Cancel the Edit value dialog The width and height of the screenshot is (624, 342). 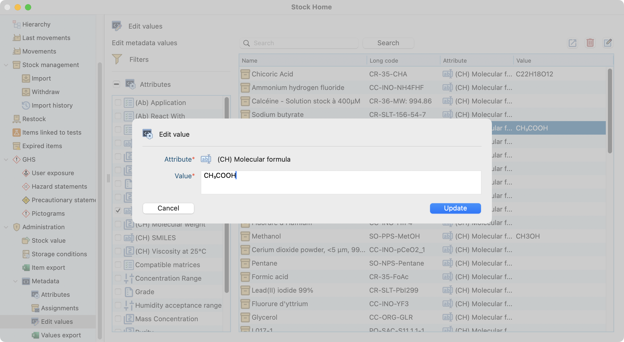[x=168, y=208]
